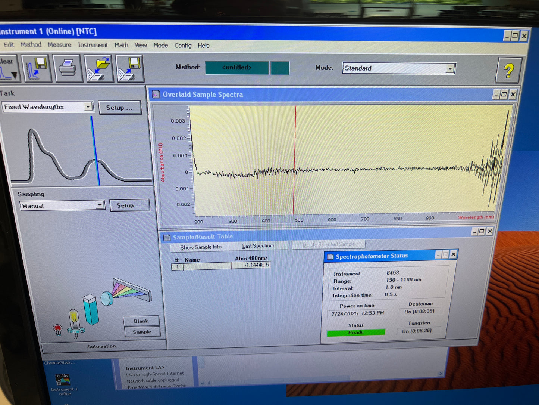Click the Task Setup button

pos(119,108)
